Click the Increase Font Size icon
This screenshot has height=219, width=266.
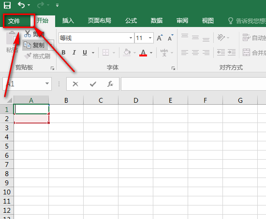[160, 38]
